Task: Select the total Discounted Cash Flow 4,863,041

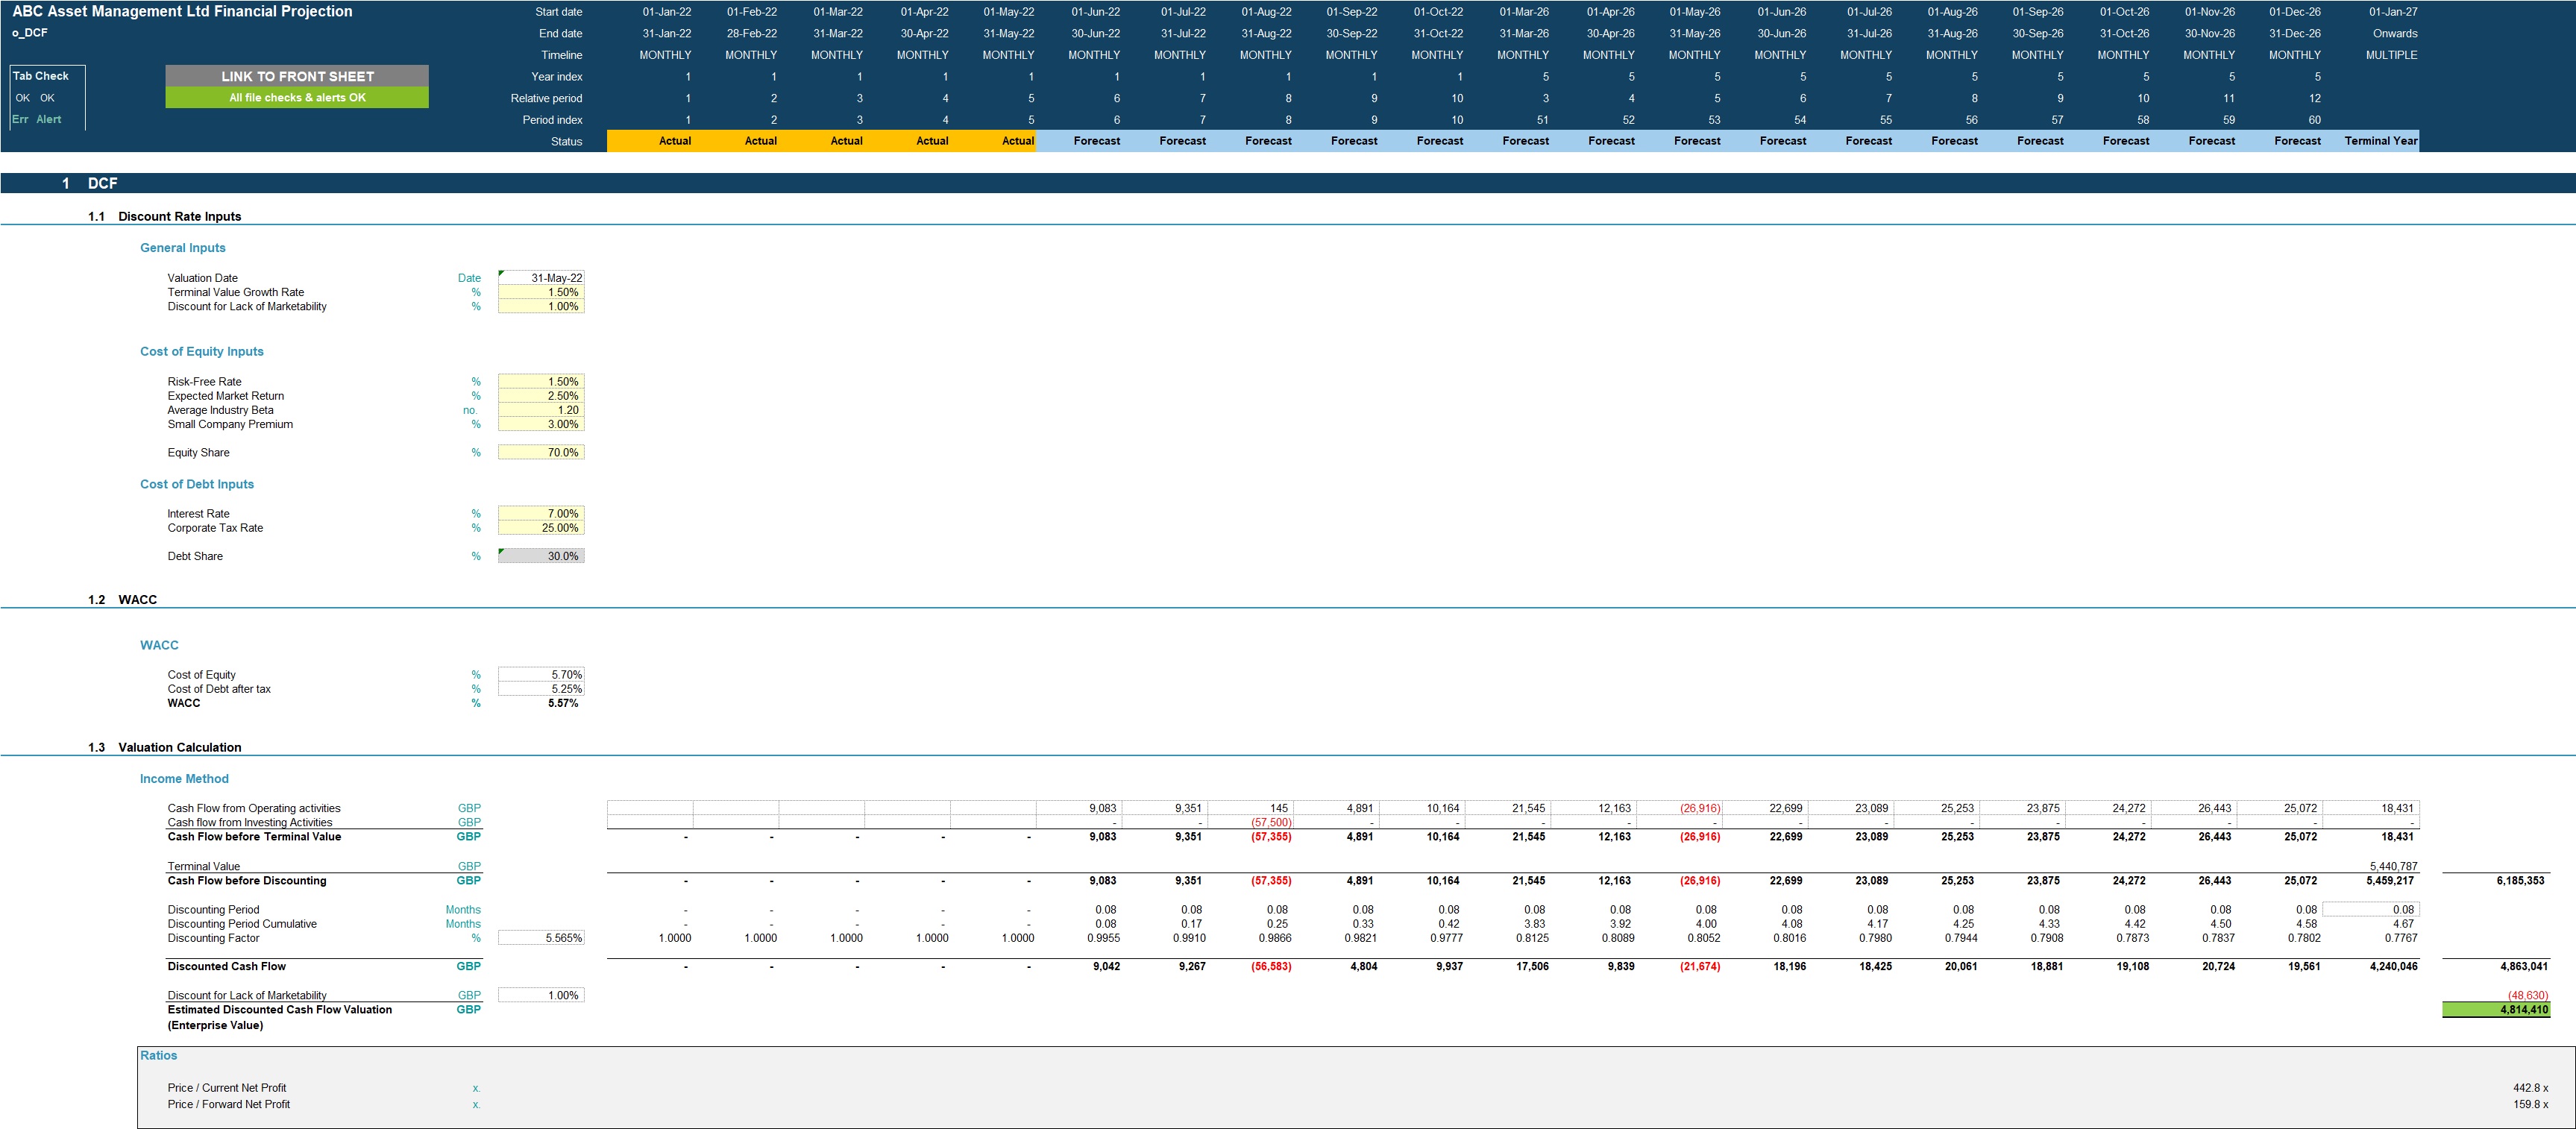Action: pyautogui.click(x=2523, y=966)
